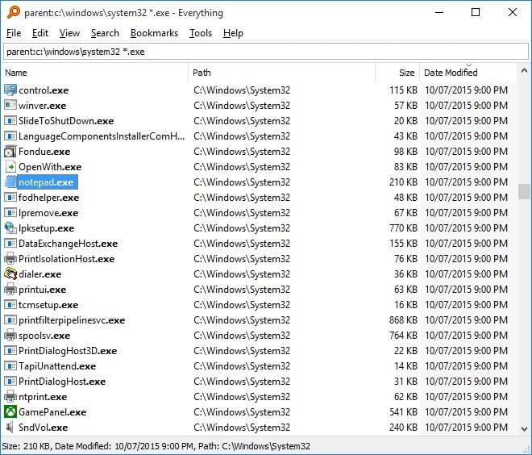Screen dimensions: 532x455
Task: Sort results by Size column header
Action: click(x=397, y=73)
